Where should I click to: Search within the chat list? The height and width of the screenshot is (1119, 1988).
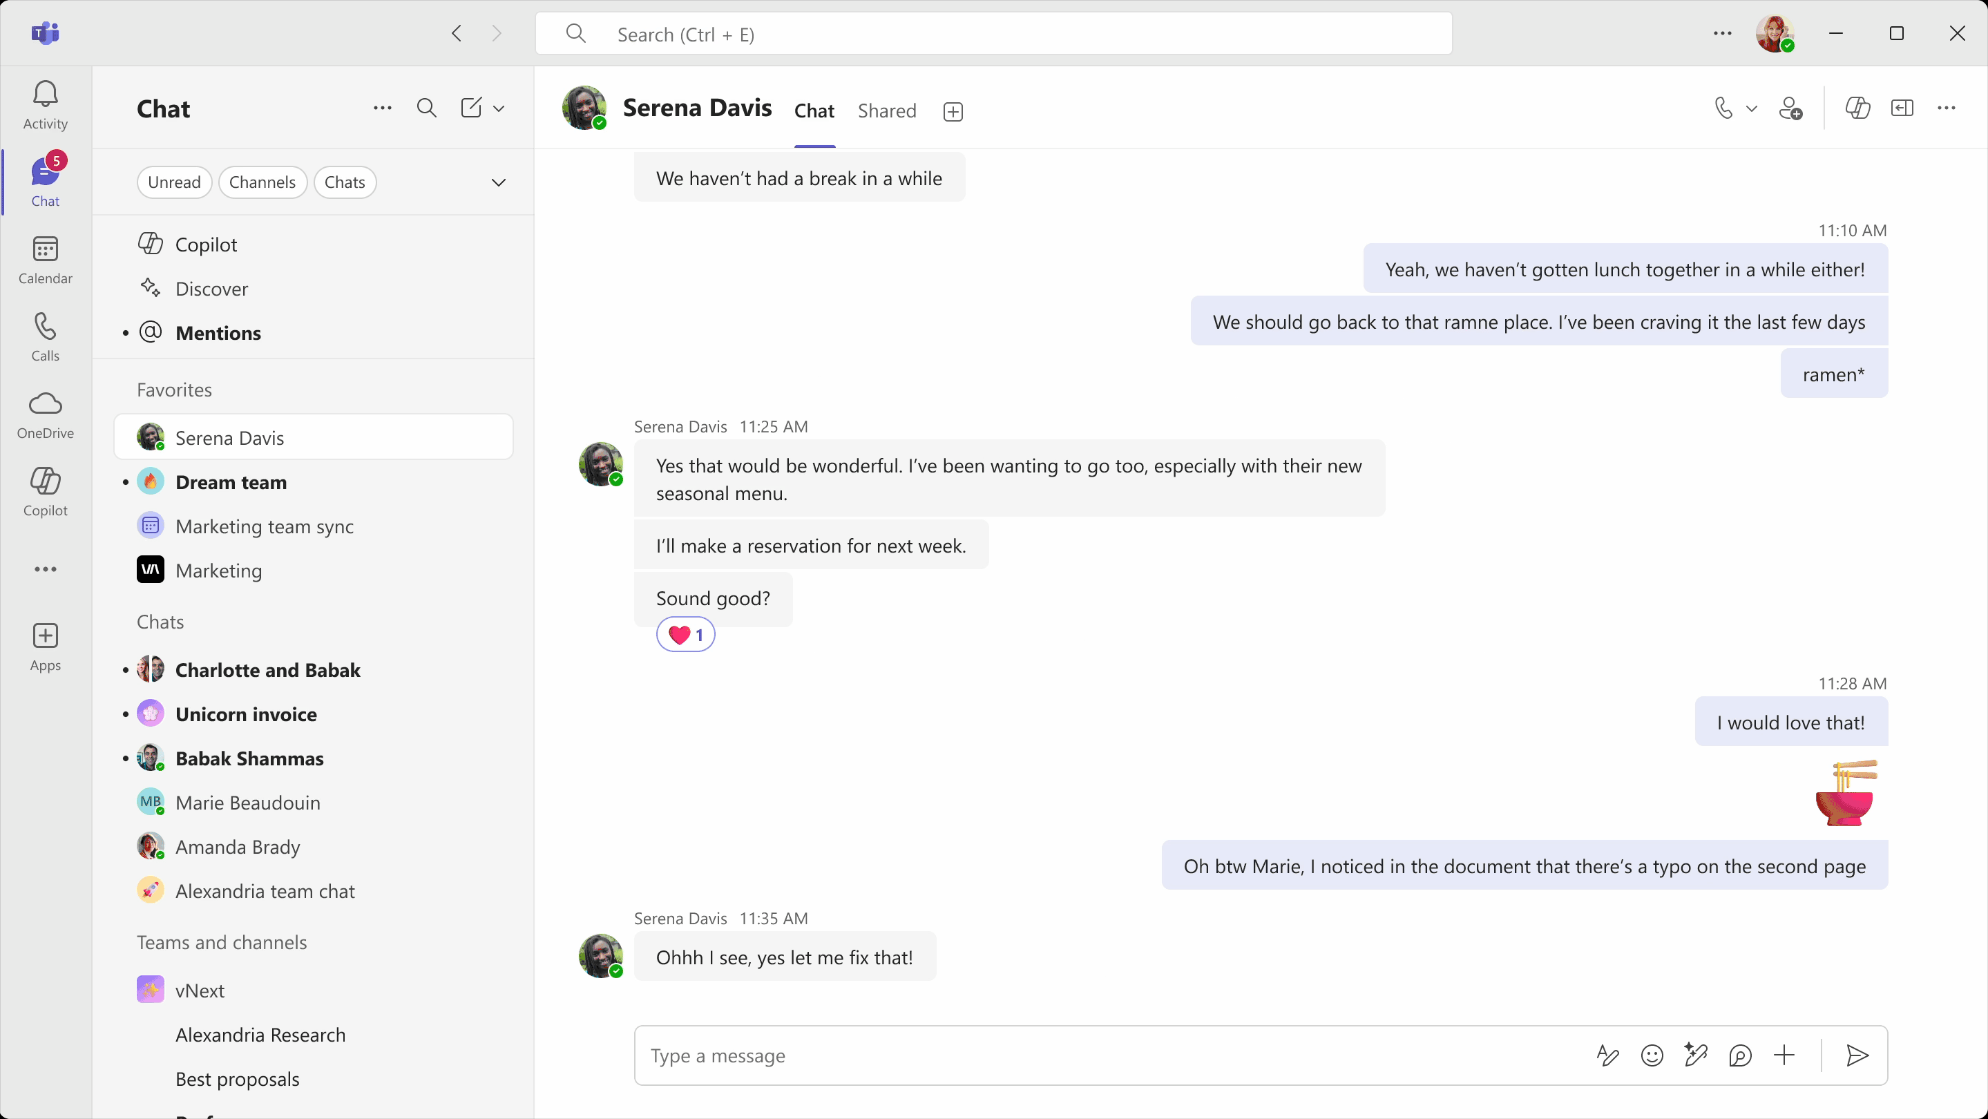click(427, 108)
